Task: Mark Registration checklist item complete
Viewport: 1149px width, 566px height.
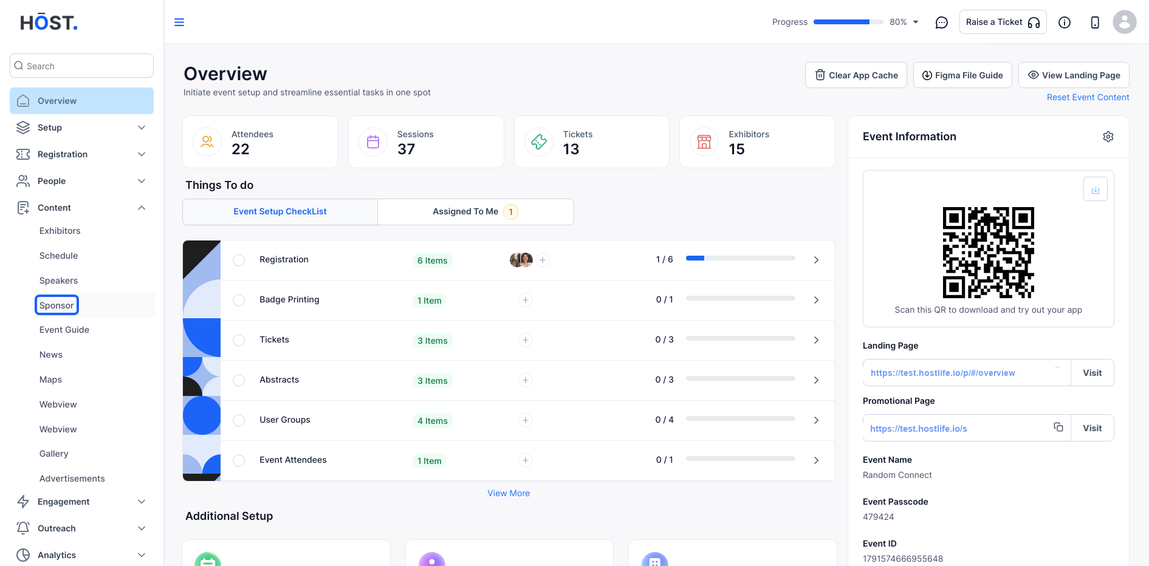Action: (x=239, y=260)
